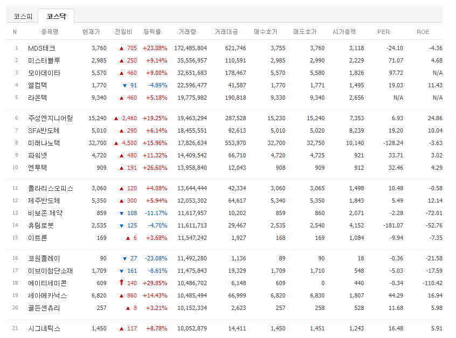Click the volume value 10,052,879
The image size is (456, 338).
[x=192, y=329]
